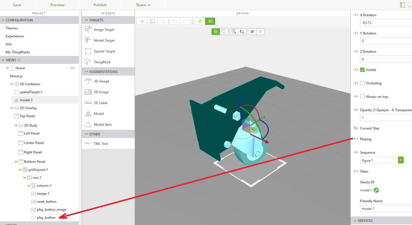Screen dimensions: 412x225
Task: Select play_button in the project tree
Action: (x=46, y=217)
